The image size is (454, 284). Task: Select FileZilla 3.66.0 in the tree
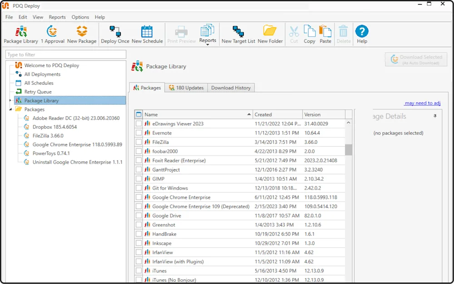pos(48,136)
